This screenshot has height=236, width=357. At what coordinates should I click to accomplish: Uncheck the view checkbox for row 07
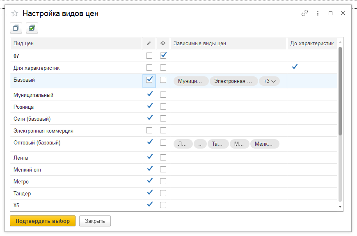click(163, 55)
